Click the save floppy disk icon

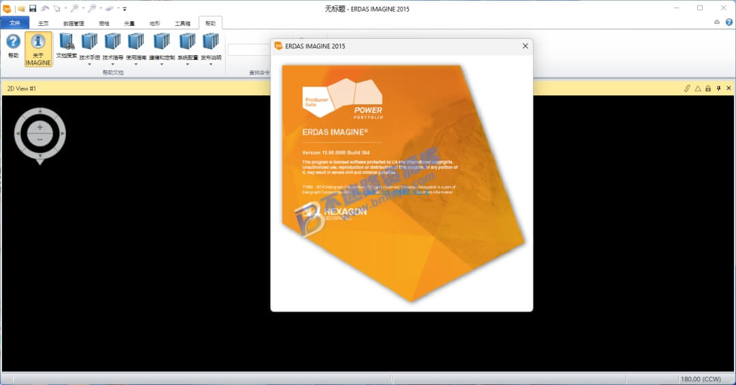click(x=33, y=8)
